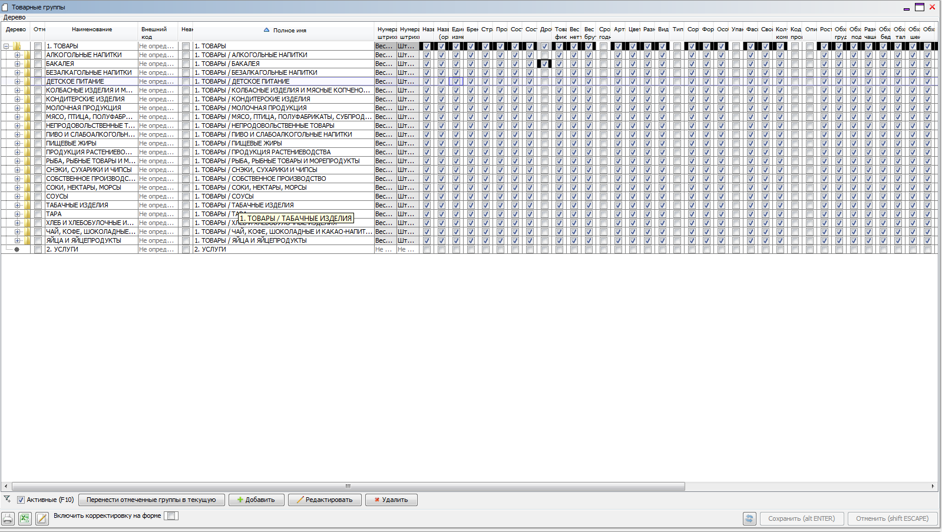
Task: Expand the ТАБАЧНЫЕ ИЗДЕЛИЯ tree node
Action: tap(17, 205)
